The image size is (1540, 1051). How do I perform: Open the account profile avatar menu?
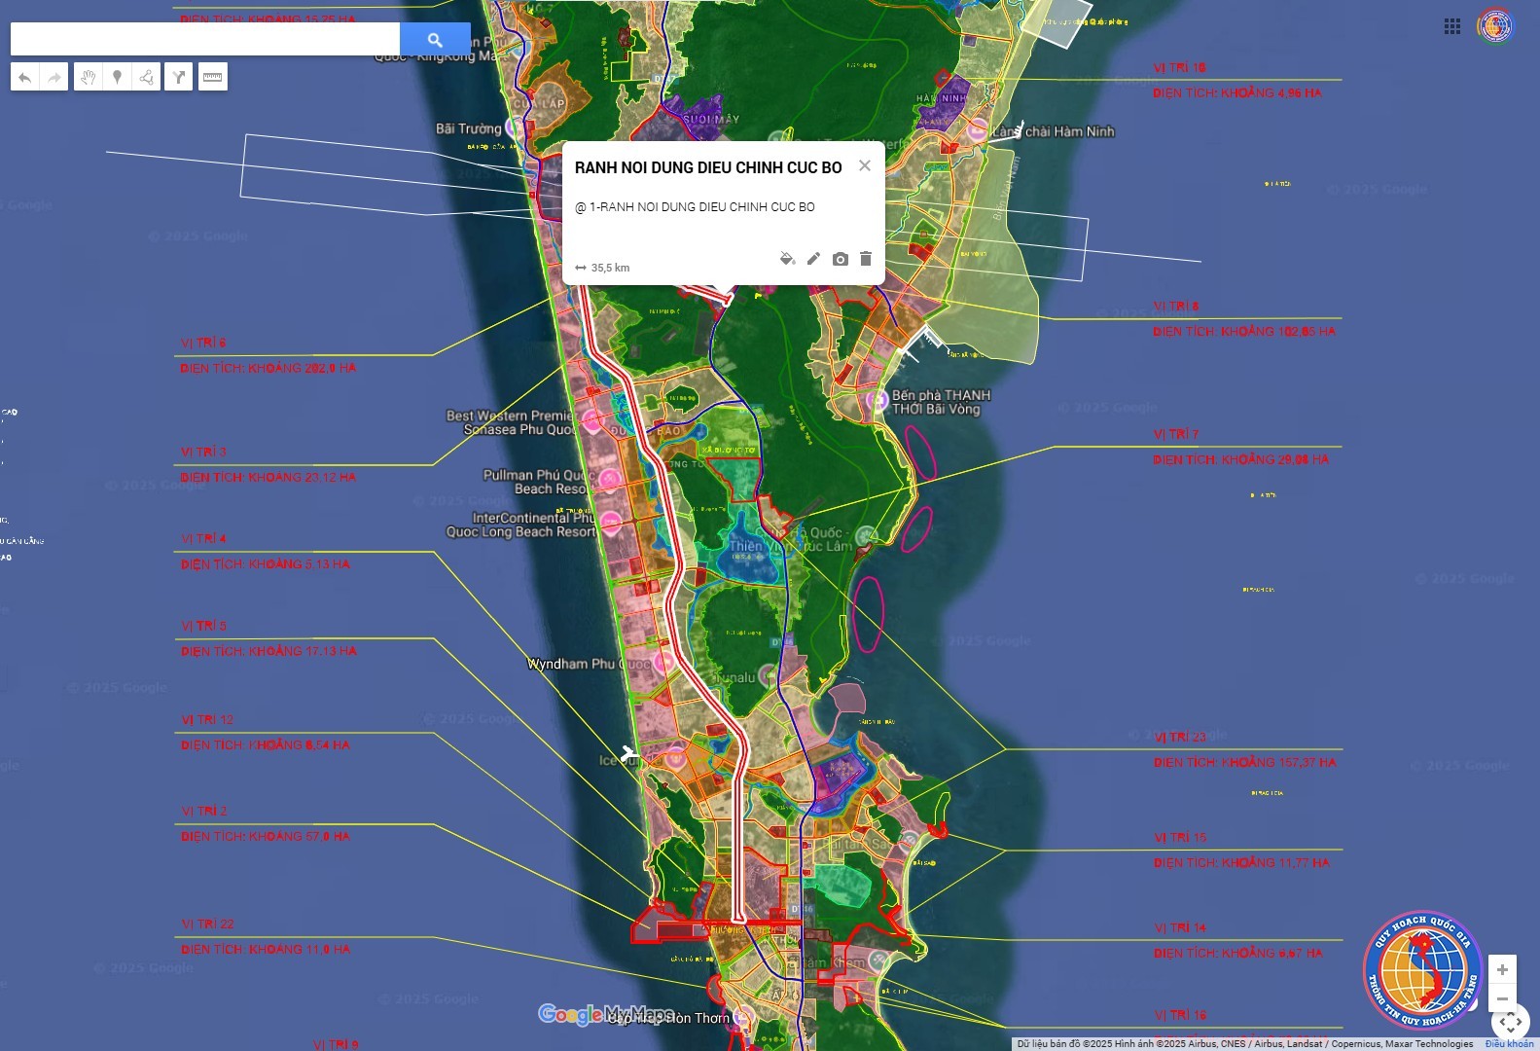point(1494,26)
